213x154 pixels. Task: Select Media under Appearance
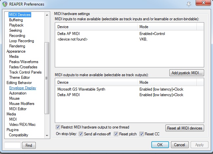pyautogui.click(x=14, y=57)
